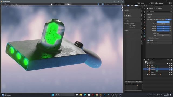Image resolution: width=173 pixels, height=97 pixels.
Task: Open the light Color swatch
Action: (163, 22)
